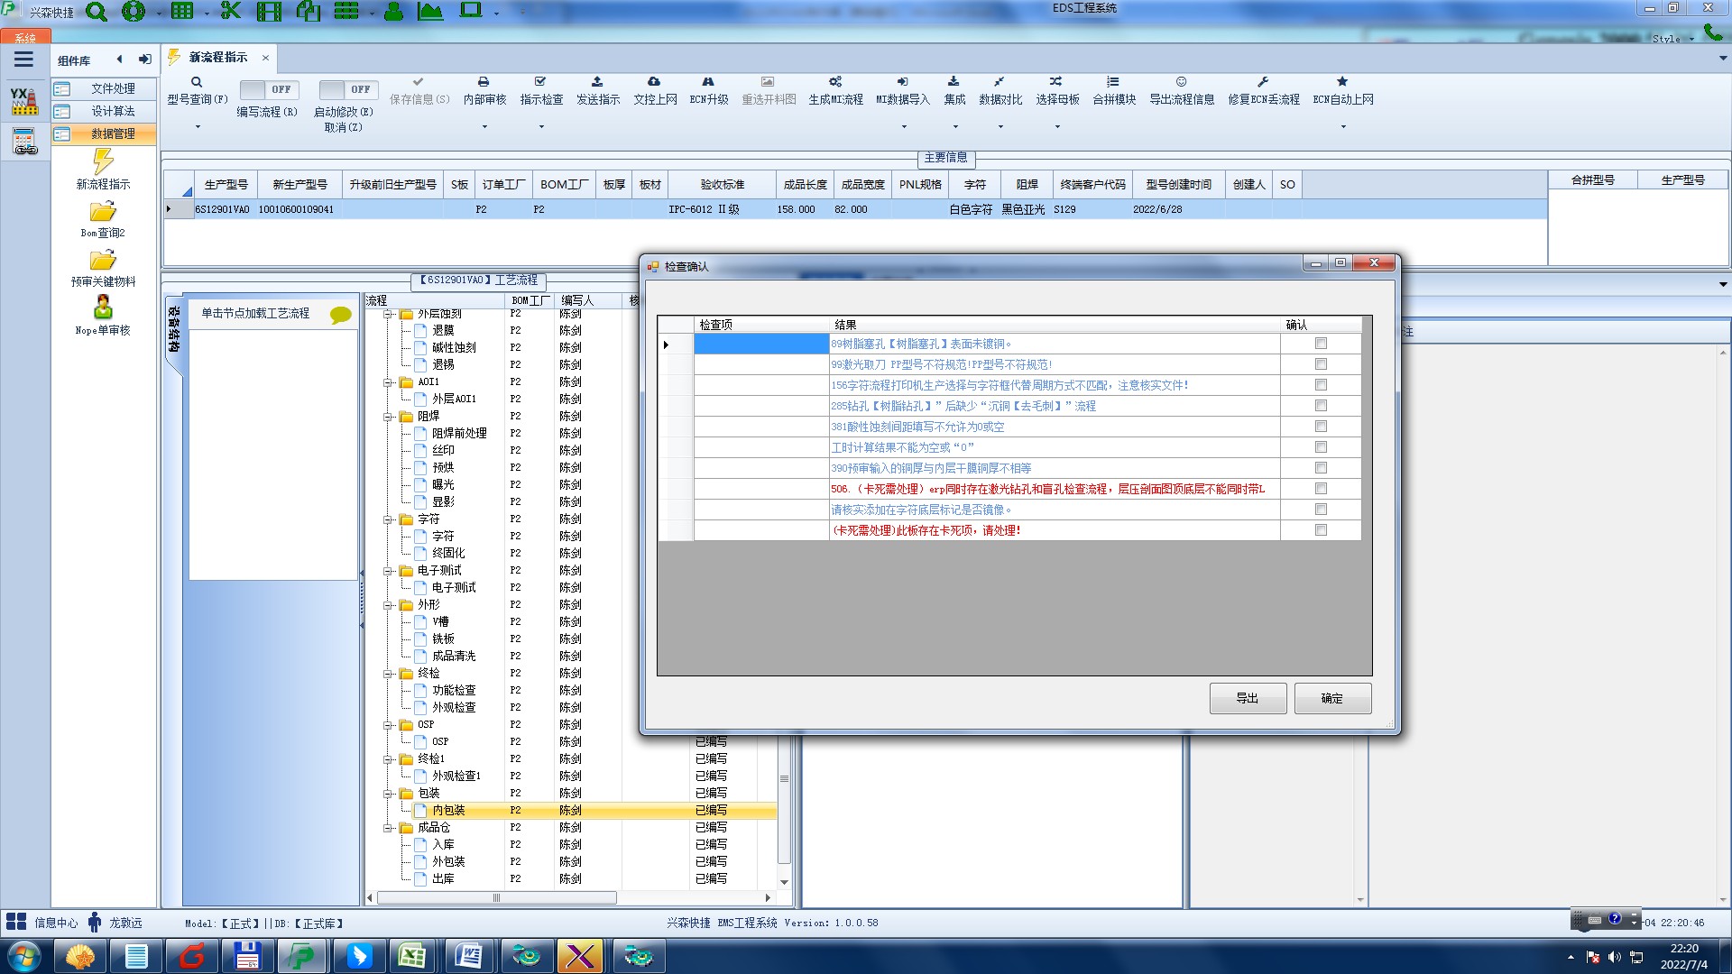Image resolution: width=1732 pixels, height=974 pixels.
Task: Open the 系统 menu tab
Action: [25, 38]
